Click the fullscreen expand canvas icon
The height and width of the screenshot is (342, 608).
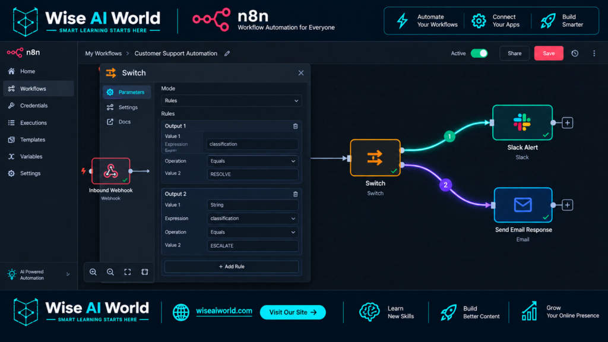pyautogui.click(x=145, y=272)
